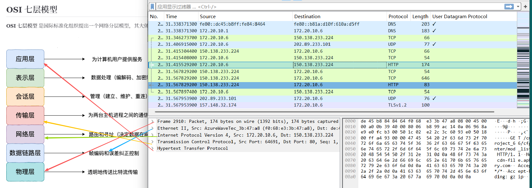Click destination 202.89.233.101 cell
532x188 pixels.
[312, 44]
